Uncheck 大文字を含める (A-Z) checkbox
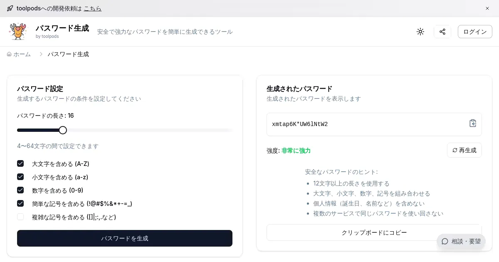Image resolution: width=499 pixels, height=262 pixels. [20, 163]
